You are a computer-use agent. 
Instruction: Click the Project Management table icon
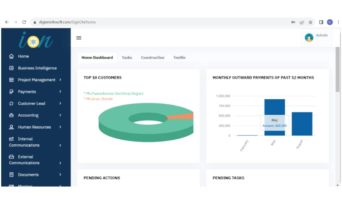(12, 80)
